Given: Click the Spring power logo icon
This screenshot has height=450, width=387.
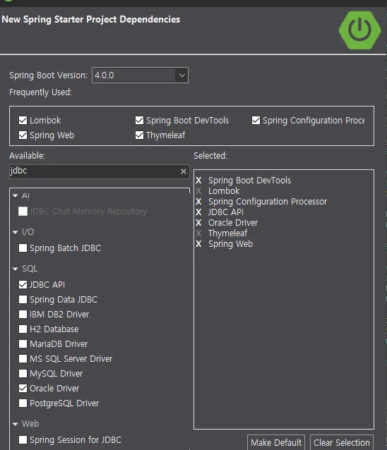Looking at the screenshot, I should [x=359, y=30].
